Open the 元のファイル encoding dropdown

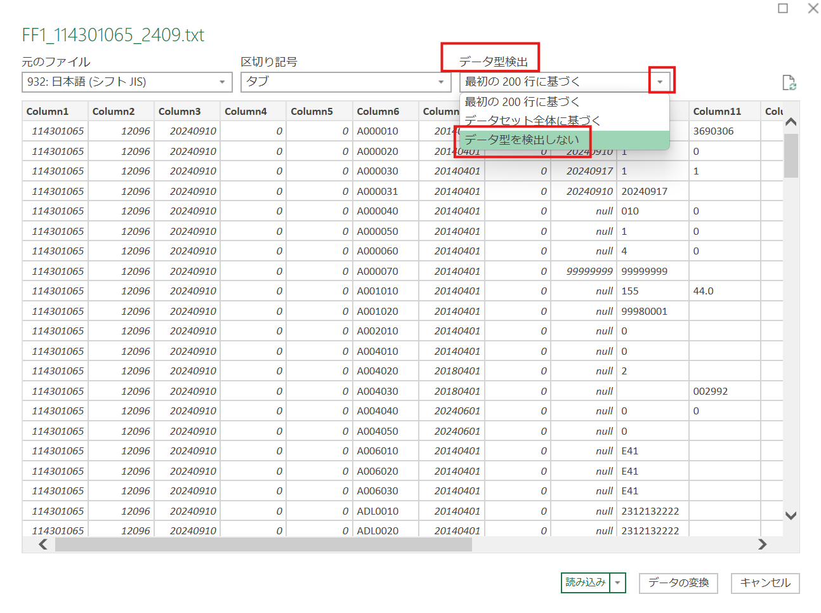127,82
